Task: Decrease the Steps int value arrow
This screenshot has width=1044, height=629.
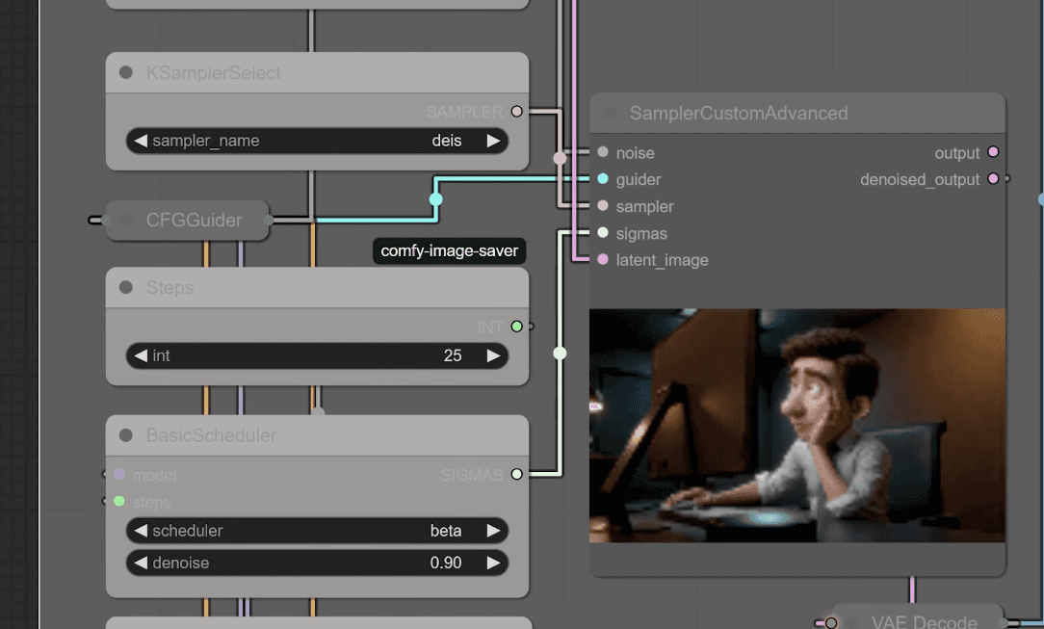Action: pos(141,356)
